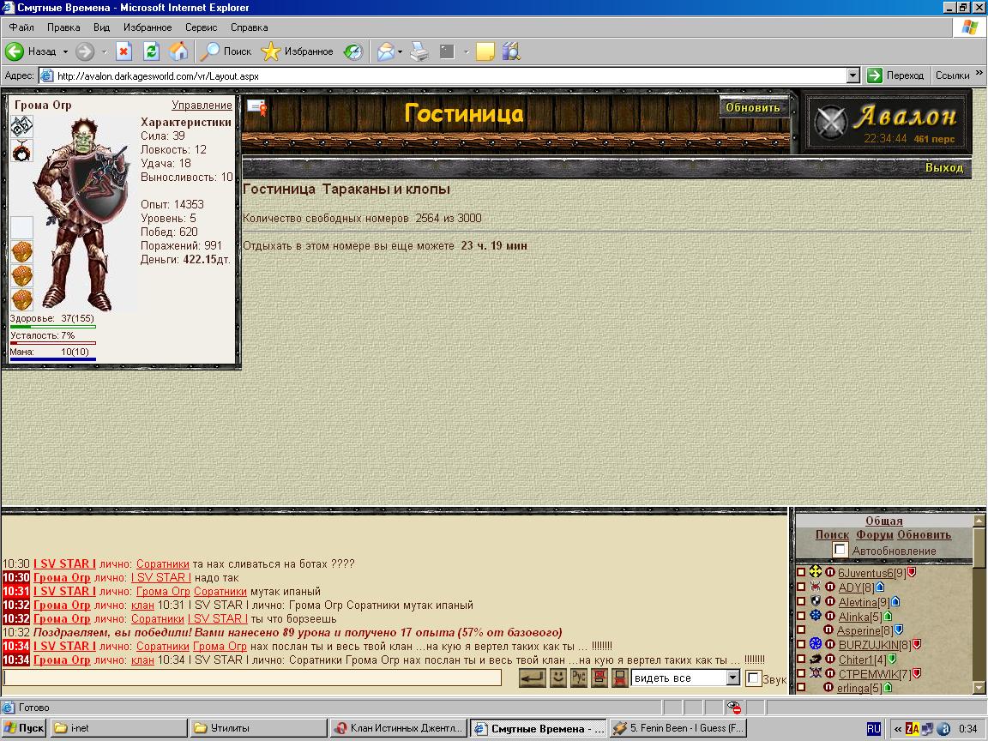Open the game mail certificate icon
This screenshot has width=988, height=741.
click(x=256, y=108)
